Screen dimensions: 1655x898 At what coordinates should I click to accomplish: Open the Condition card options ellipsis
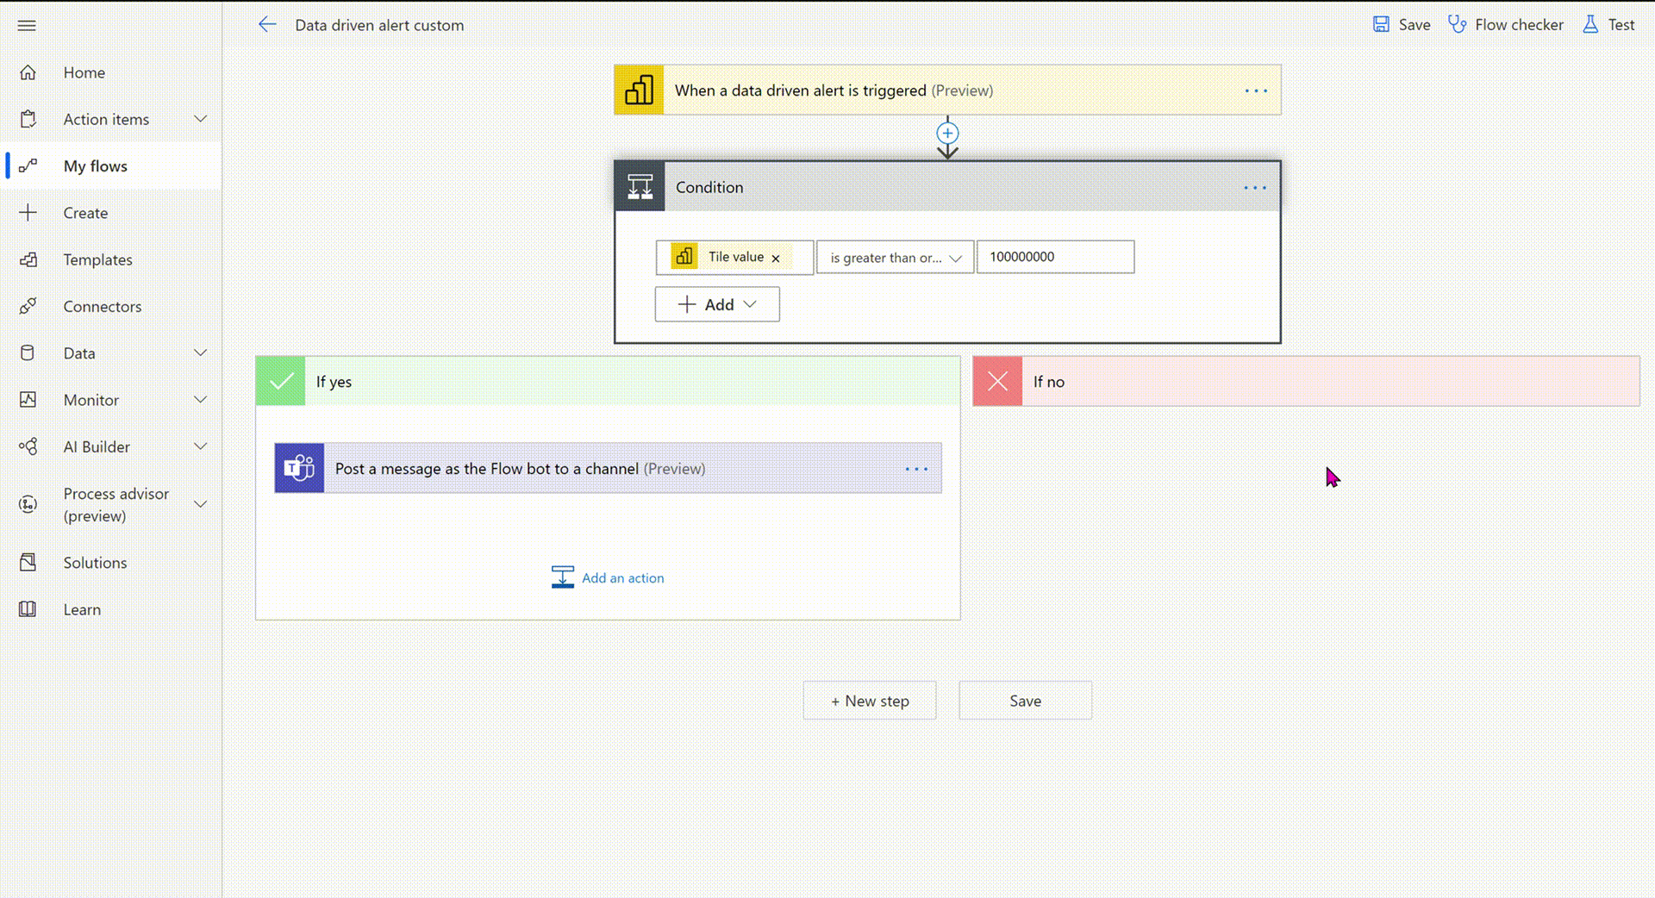(x=1255, y=187)
